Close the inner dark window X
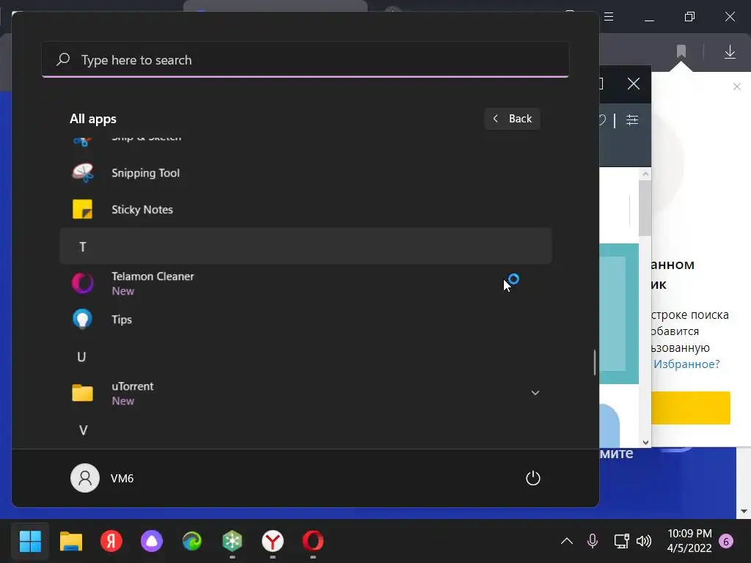This screenshot has width=751, height=563. coord(633,84)
